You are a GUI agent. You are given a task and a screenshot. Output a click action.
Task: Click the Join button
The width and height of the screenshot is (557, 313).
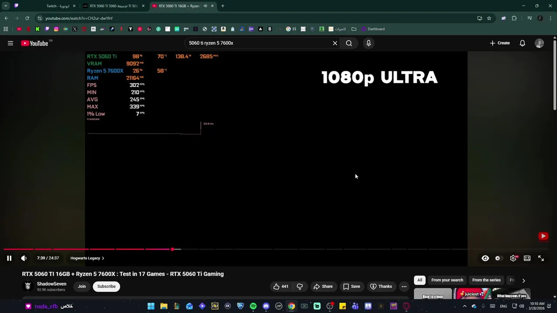(82, 286)
